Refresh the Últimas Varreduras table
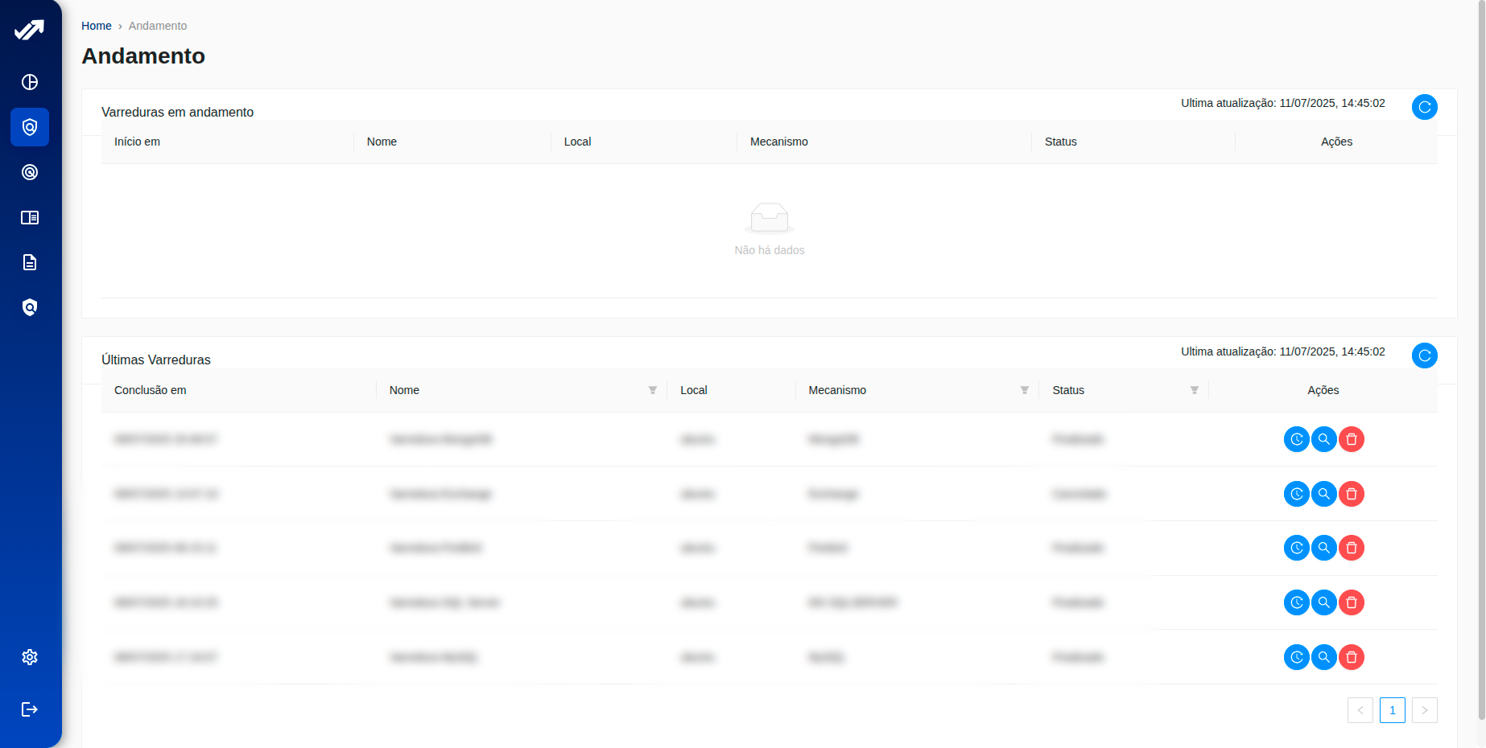The image size is (1486, 748). click(1424, 356)
